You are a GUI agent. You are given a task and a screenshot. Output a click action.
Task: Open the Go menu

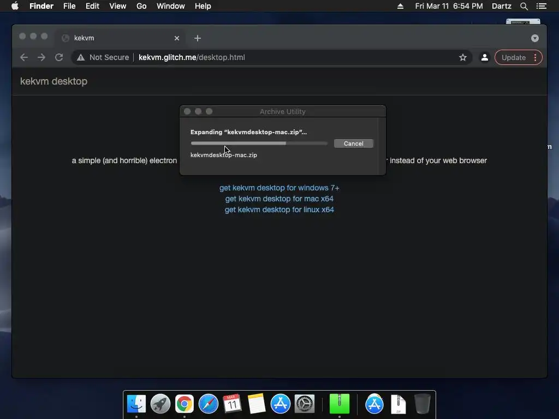click(x=141, y=6)
